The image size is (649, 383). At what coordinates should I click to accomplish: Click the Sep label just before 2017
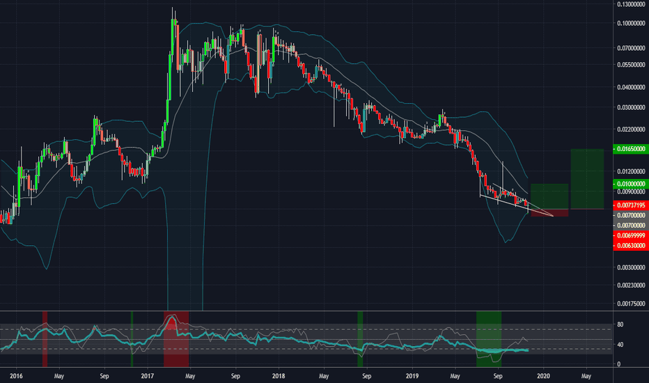104,376
